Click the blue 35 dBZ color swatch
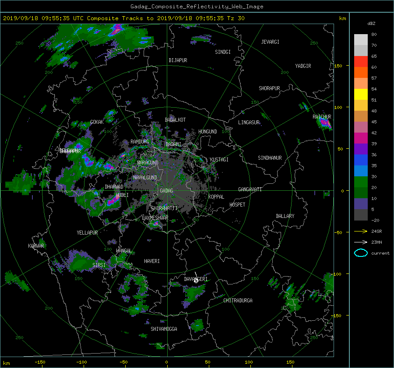This screenshot has width=394, height=368. tap(361, 160)
